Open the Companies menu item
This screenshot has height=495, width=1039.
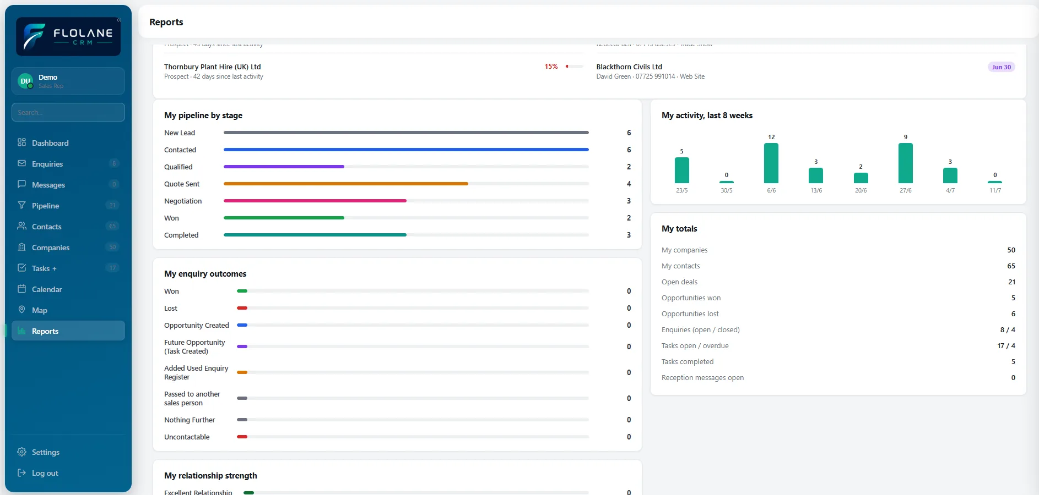(68, 248)
